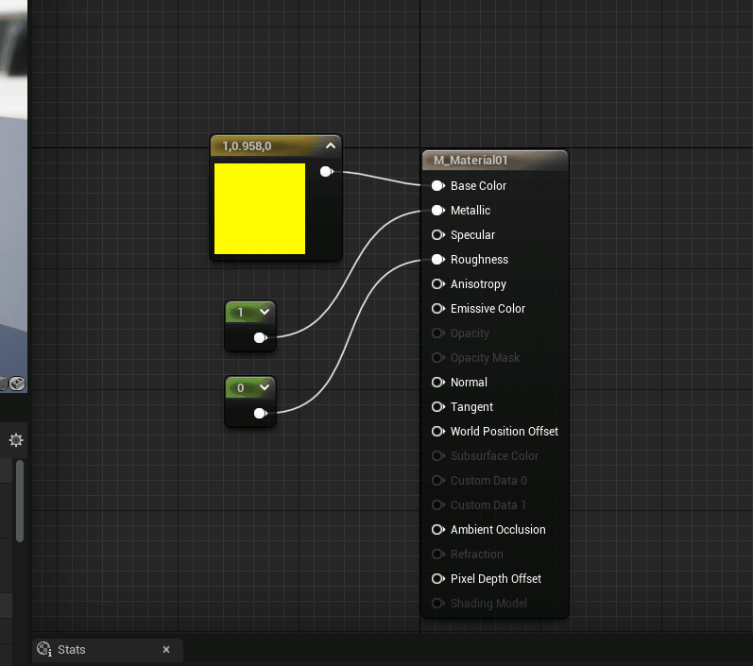753x666 pixels.
Task: Collapse the 1,0.958,0 constant node
Action: click(331, 145)
